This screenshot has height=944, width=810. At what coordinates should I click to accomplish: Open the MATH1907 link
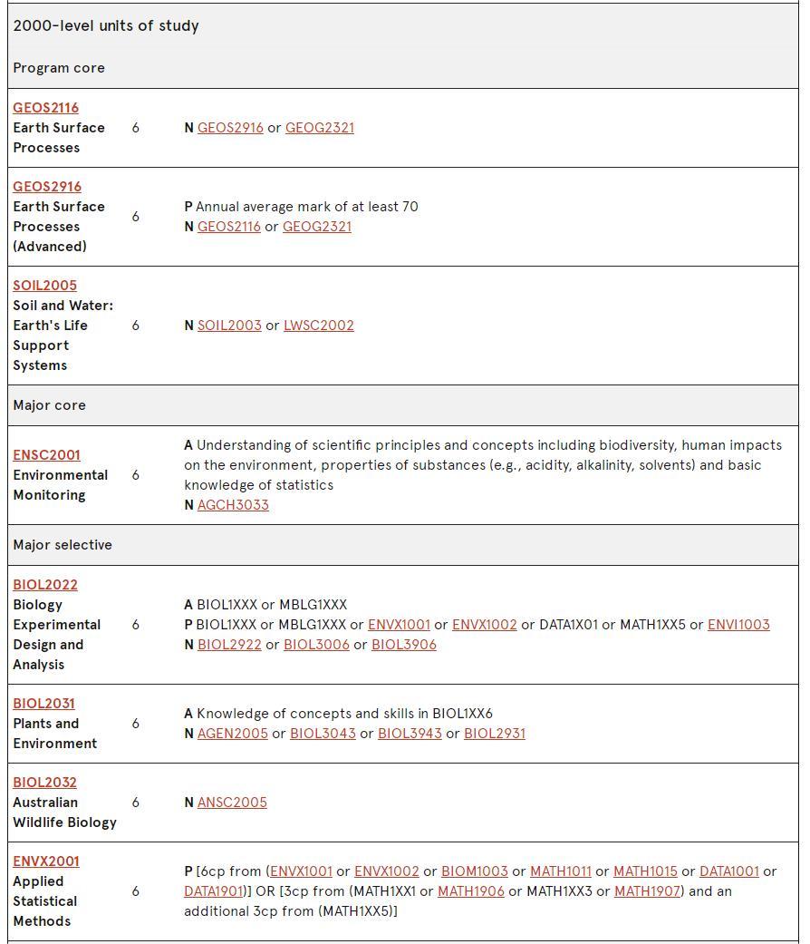tap(647, 891)
